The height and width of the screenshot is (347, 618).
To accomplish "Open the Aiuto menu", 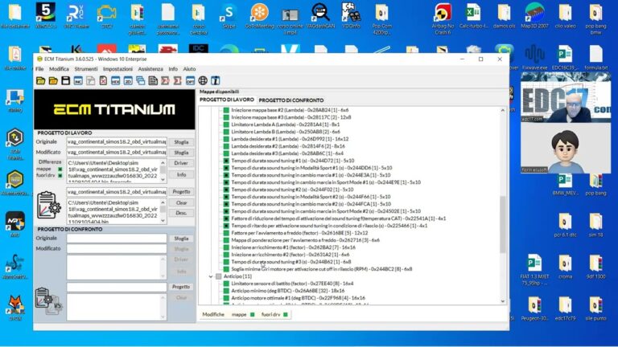I will (189, 69).
